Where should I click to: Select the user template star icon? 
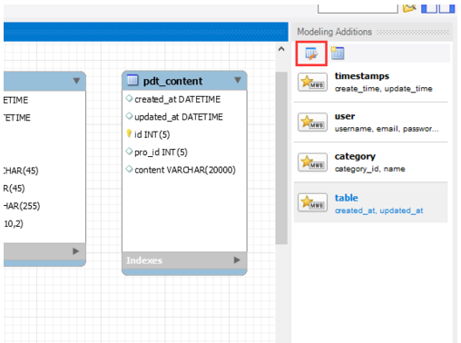click(x=312, y=122)
